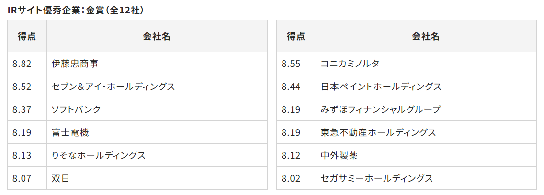The height and width of the screenshot is (195, 544).
Task: Click the company name 伊藤忠商事
Action: point(75,64)
